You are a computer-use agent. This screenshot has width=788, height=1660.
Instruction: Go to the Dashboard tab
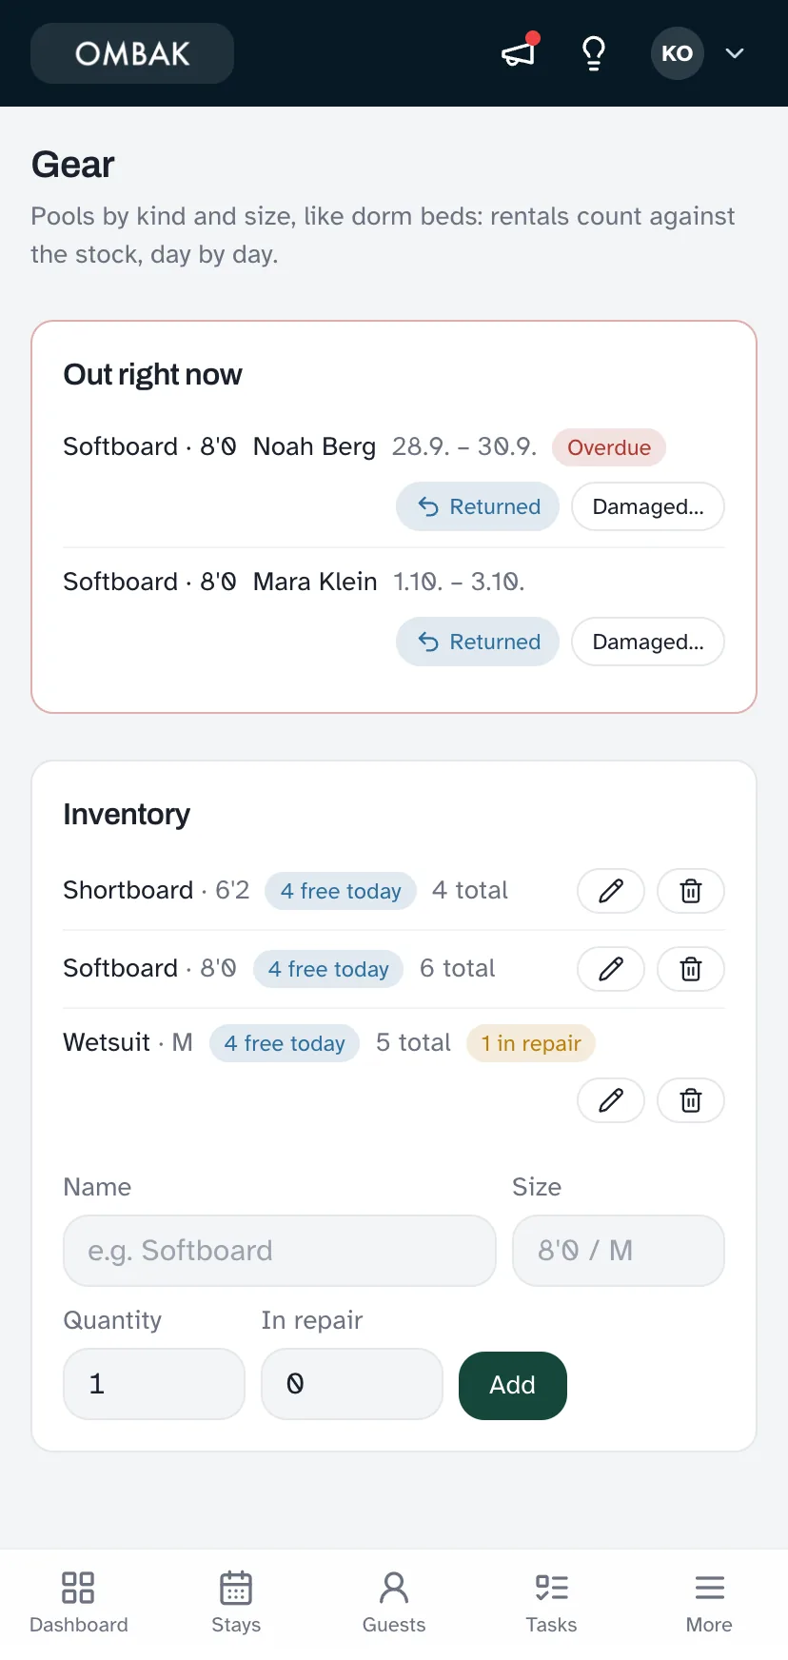tap(79, 1604)
